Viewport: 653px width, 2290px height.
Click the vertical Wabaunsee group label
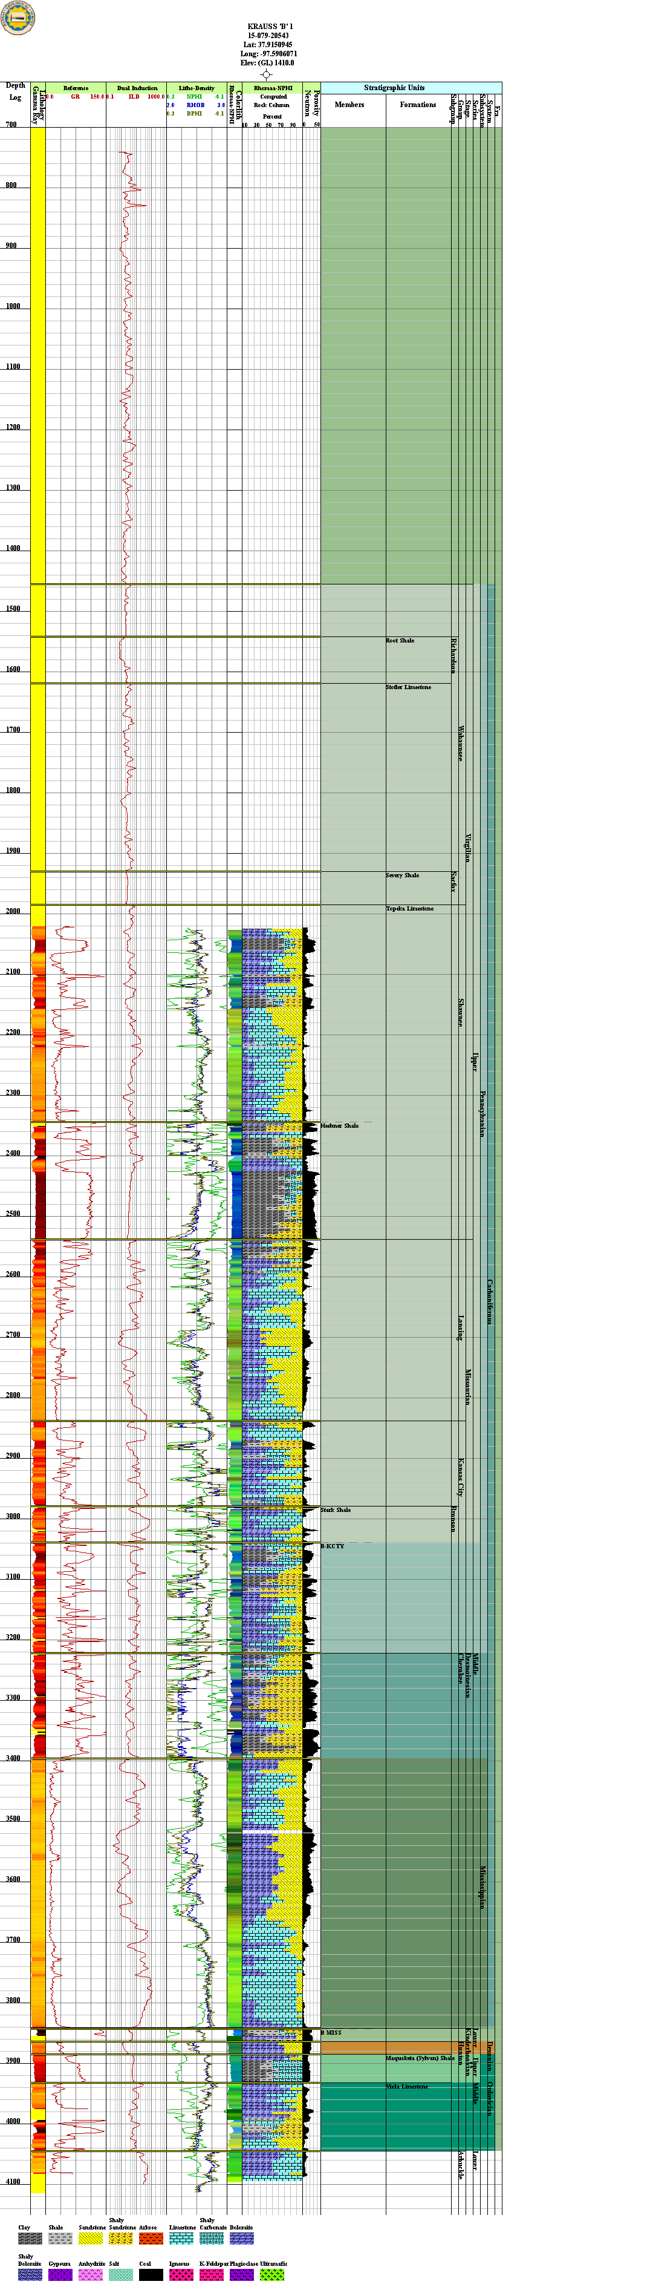[460, 743]
